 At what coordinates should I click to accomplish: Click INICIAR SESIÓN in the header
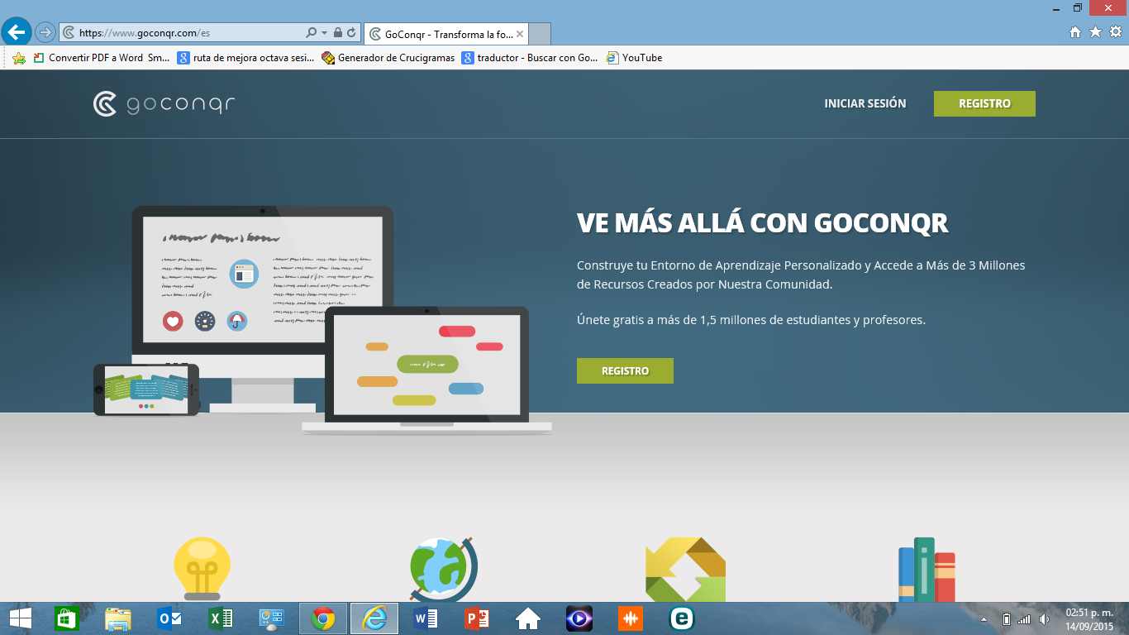coord(864,103)
